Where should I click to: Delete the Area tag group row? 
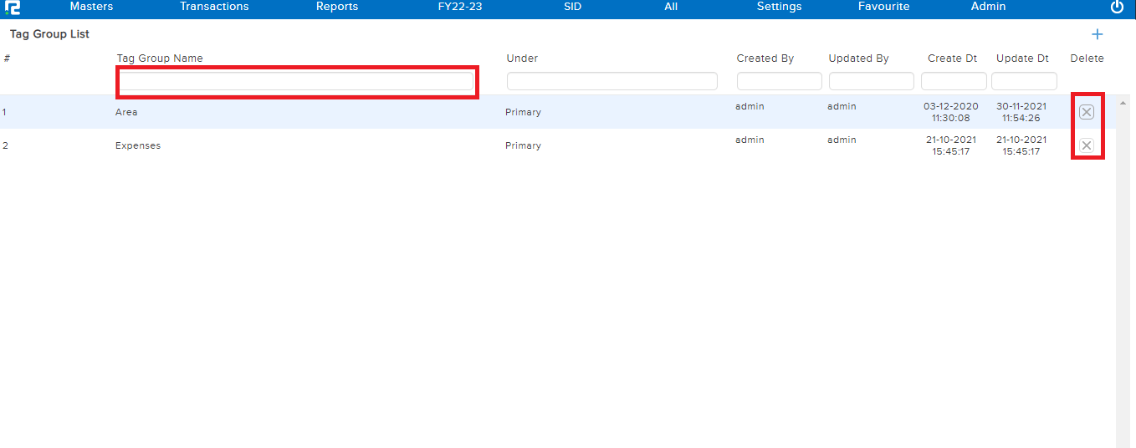(1087, 112)
